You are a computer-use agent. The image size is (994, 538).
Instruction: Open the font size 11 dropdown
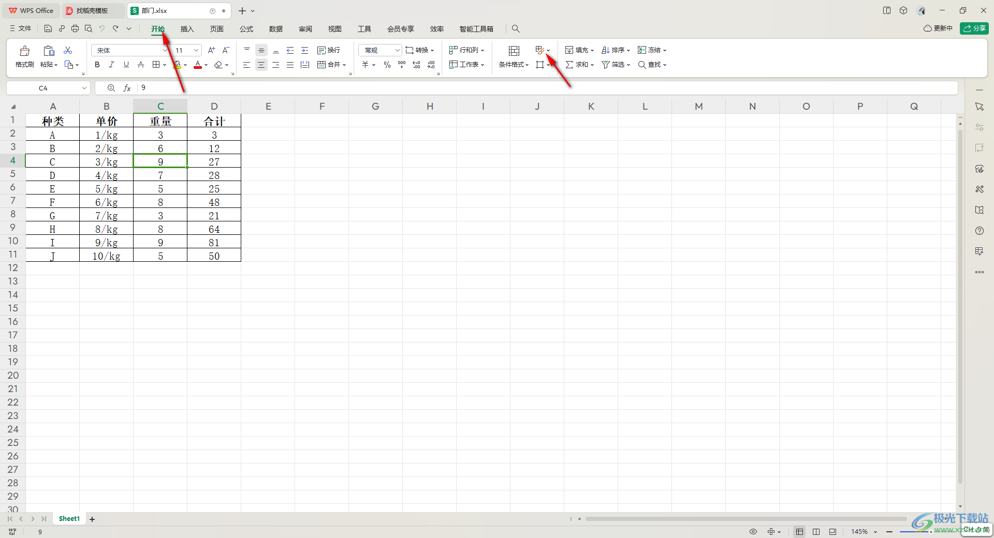coord(196,50)
